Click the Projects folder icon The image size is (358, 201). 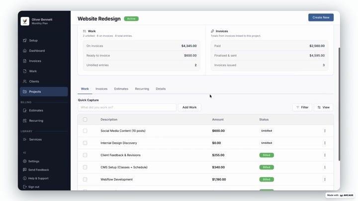pos(25,92)
